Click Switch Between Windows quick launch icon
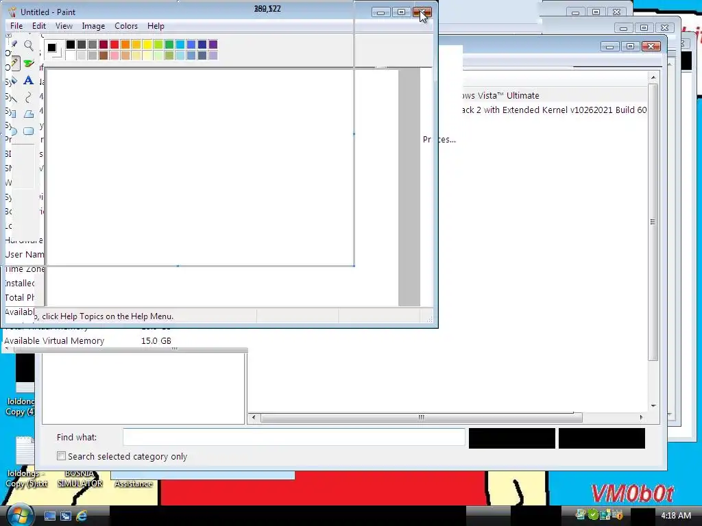Viewport: 702px width, 526px height. pyautogui.click(x=66, y=516)
